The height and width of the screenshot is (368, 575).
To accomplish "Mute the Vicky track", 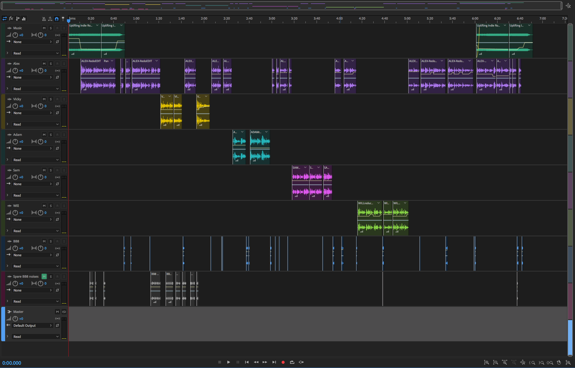I will [44, 99].
